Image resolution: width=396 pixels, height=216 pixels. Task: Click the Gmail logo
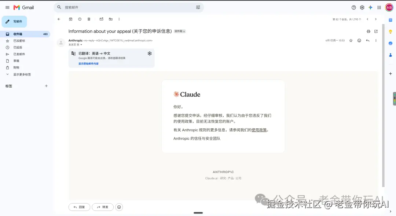point(23,8)
